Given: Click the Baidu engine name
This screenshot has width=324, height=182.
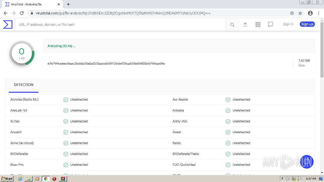Looking at the screenshot, I should click(x=177, y=143).
